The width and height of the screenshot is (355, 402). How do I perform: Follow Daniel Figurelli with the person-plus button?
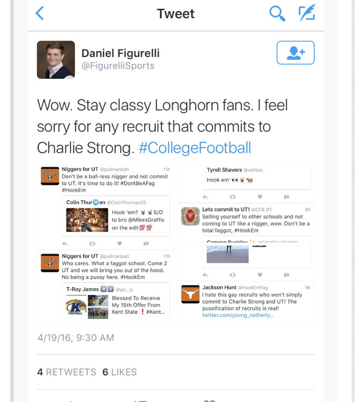[295, 53]
